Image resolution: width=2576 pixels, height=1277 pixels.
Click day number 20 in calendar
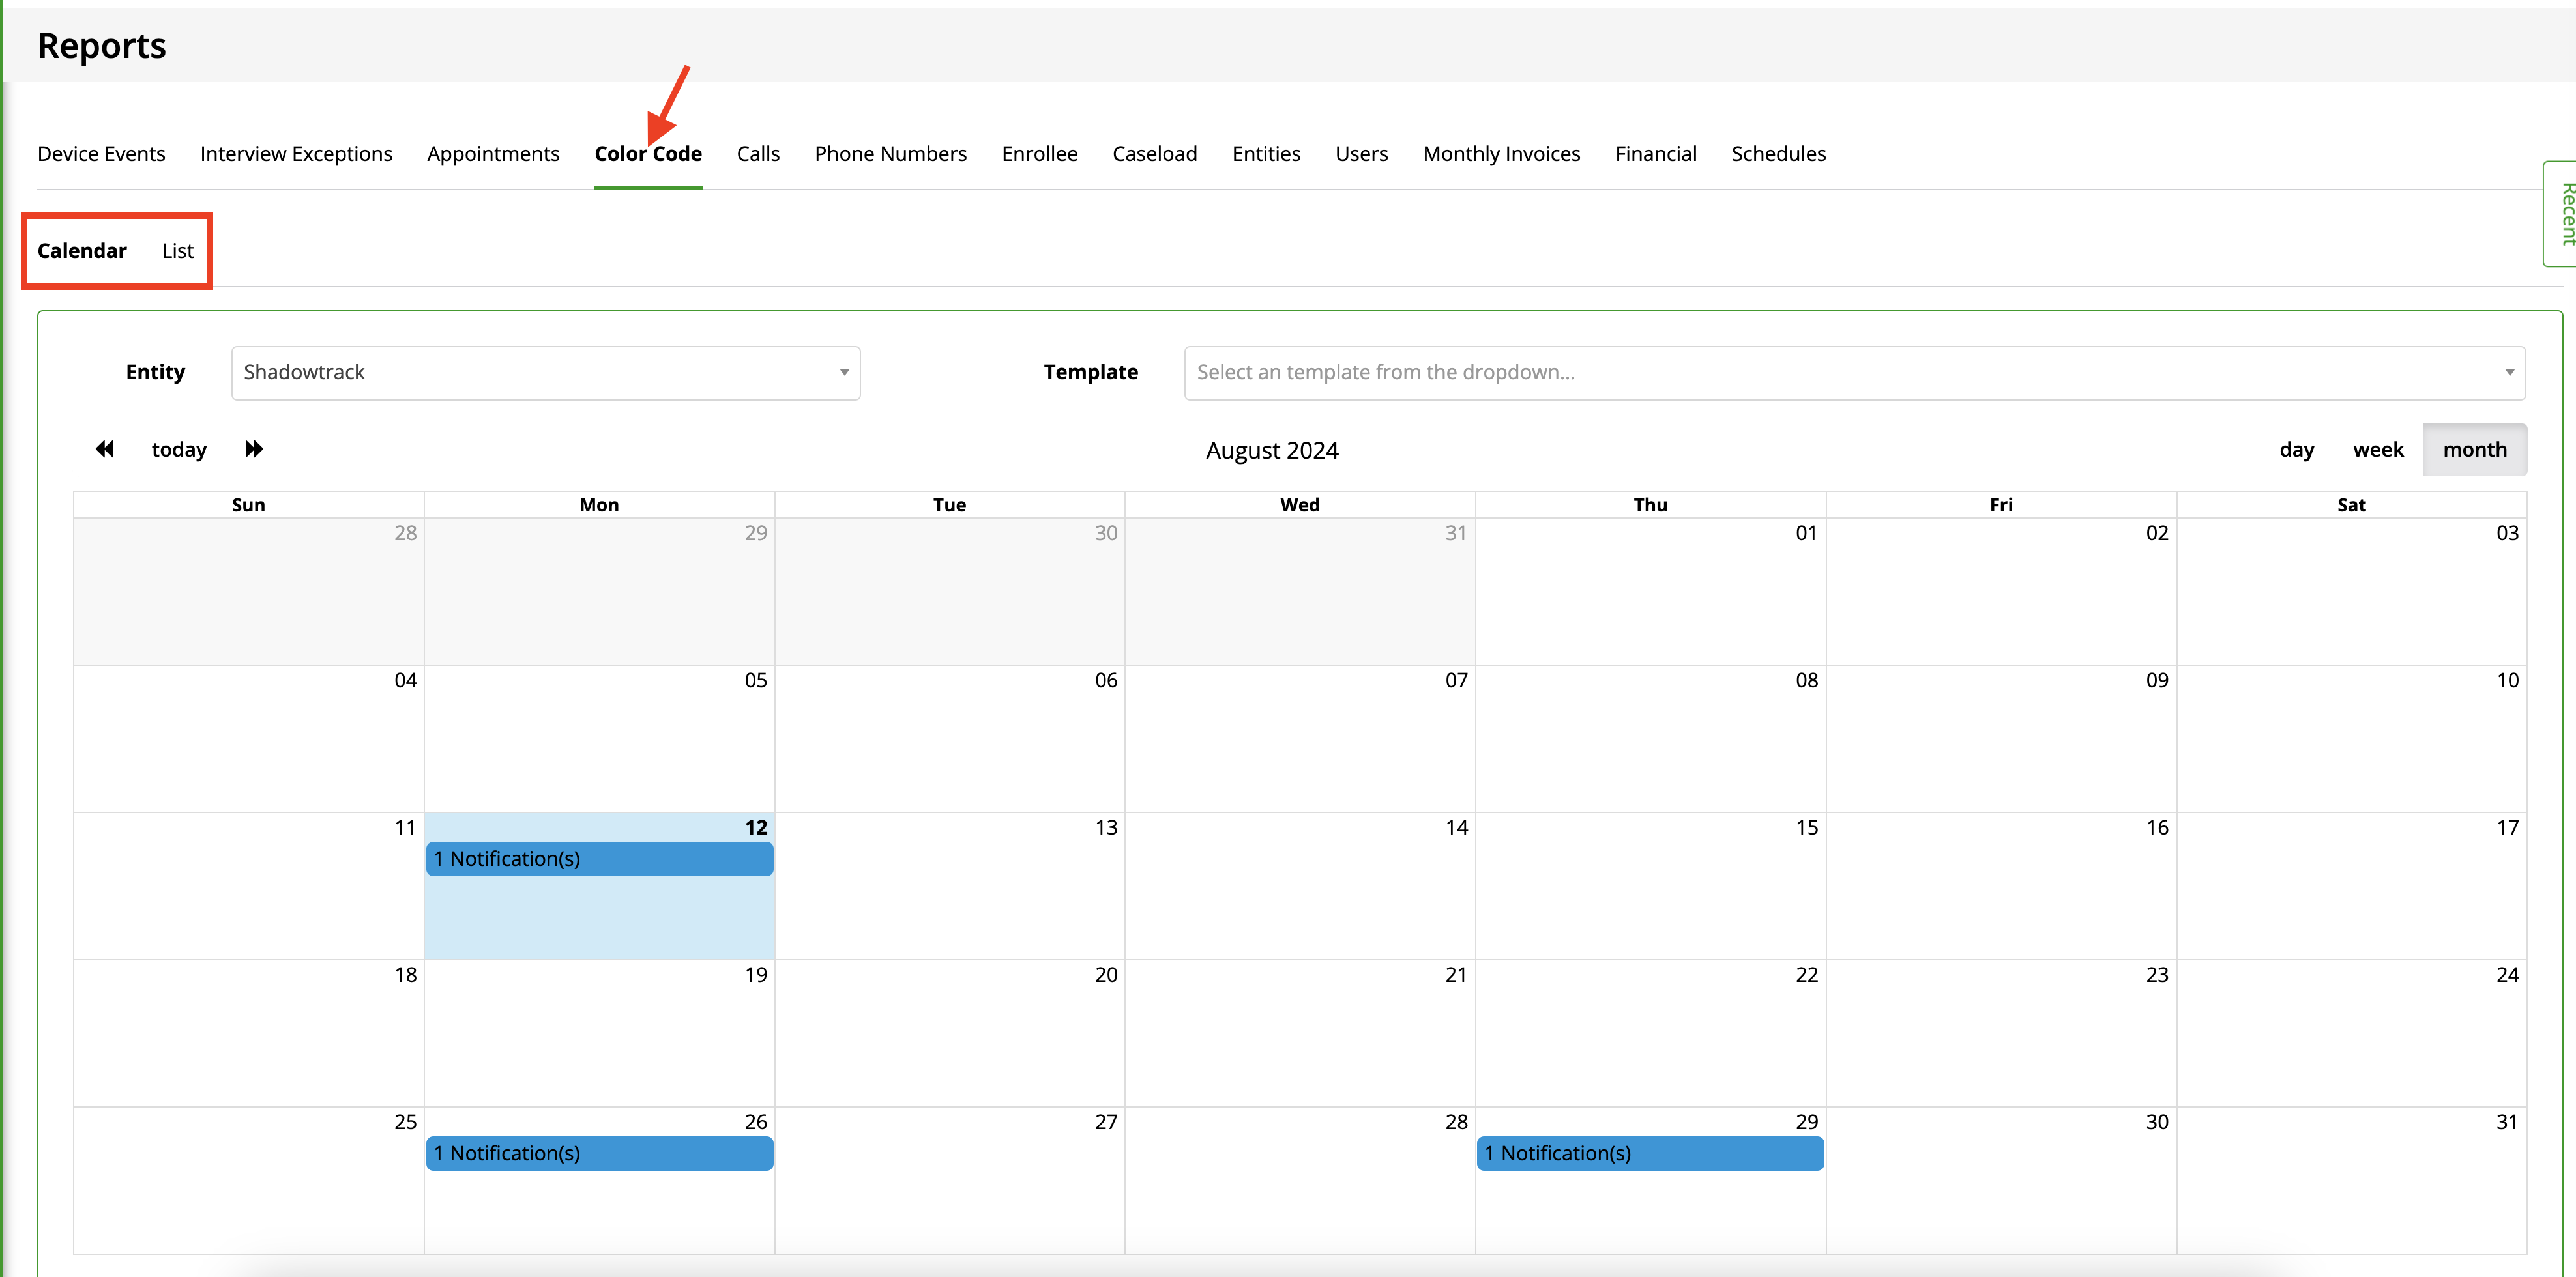point(1105,975)
